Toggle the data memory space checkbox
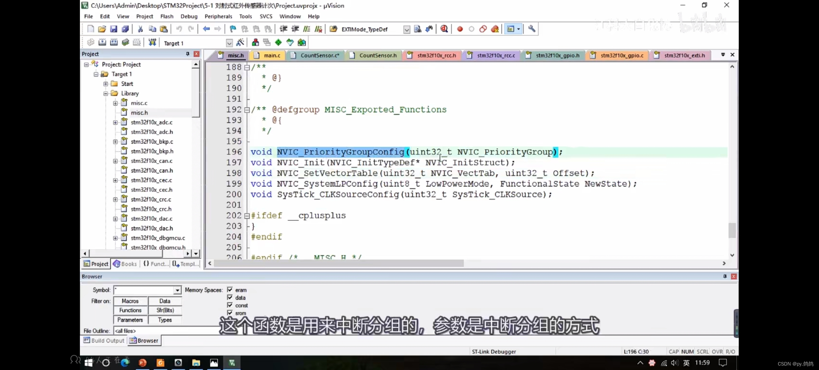This screenshot has height=370, width=819. point(230,297)
